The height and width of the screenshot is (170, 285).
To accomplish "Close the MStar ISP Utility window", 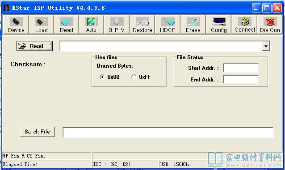I will click(277, 8).
